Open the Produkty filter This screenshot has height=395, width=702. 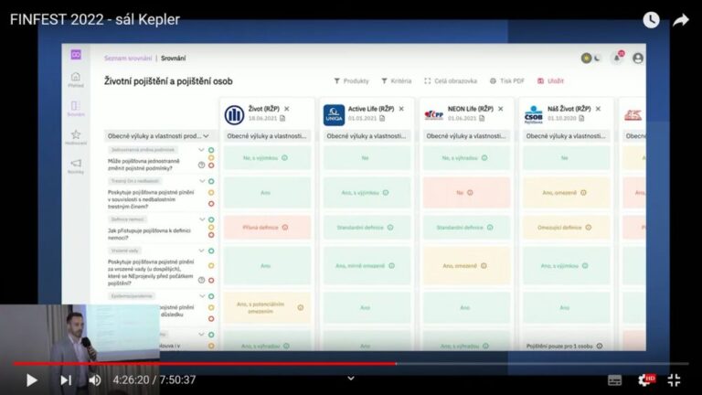(x=351, y=81)
